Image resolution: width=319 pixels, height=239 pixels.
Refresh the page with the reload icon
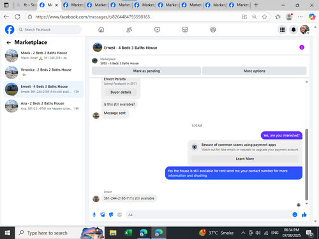17,17
